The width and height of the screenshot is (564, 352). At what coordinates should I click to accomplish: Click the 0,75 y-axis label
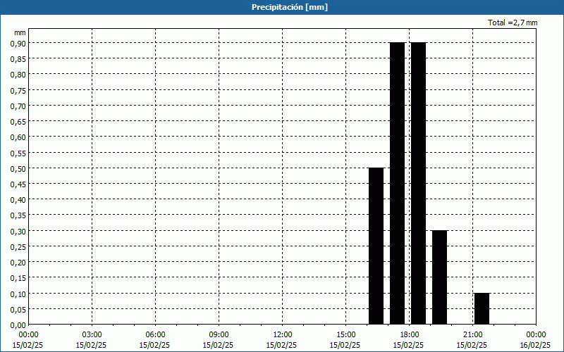click(18, 90)
